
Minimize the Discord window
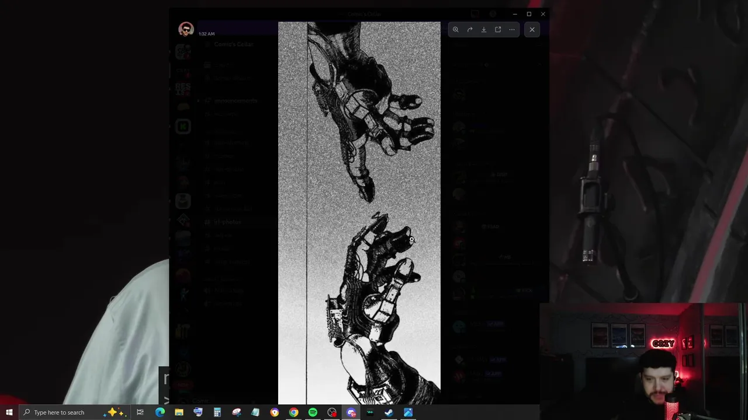point(515,14)
